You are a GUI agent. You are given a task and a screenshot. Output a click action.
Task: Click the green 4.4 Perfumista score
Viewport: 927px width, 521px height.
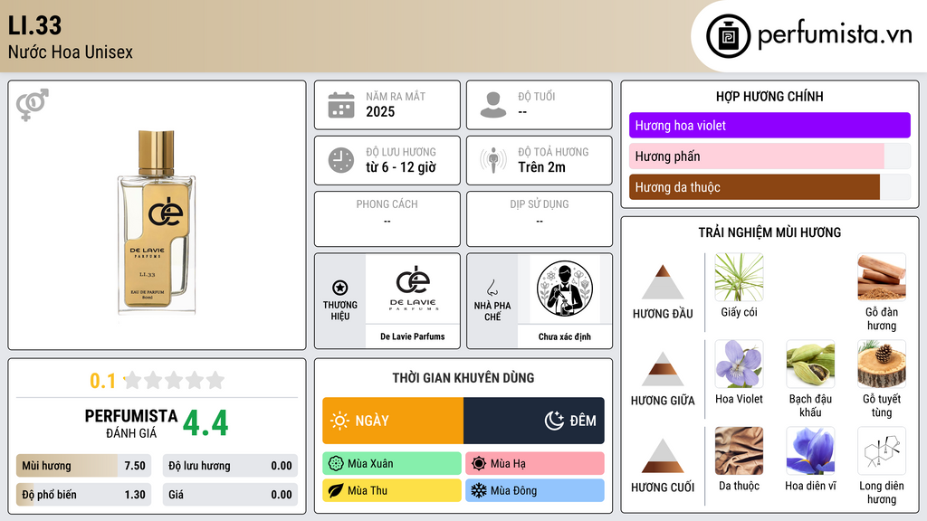(x=205, y=423)
